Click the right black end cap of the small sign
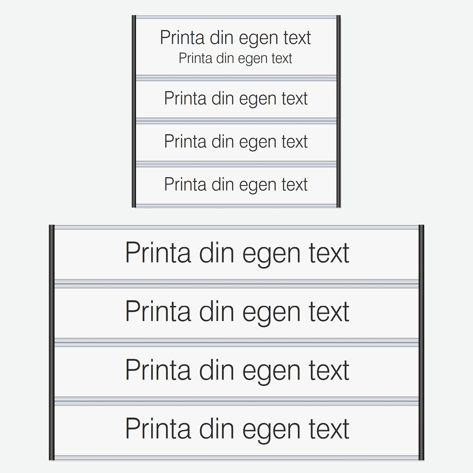The width and height of the screenshot is (473, 473). point(338,111)
